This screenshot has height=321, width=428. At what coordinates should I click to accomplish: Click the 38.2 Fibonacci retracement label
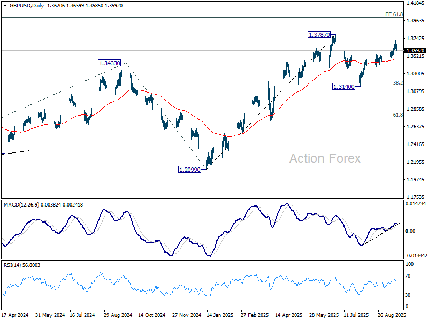398,83
